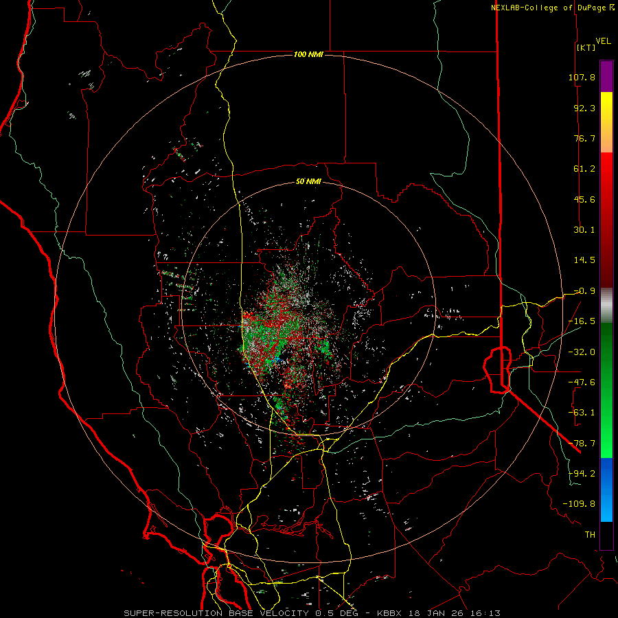Image resolution: width=618 pixels, height=618 pixels.
Task: Click the Super-Resolution Base Velocity caption
Action: click(x=312, y=613)
